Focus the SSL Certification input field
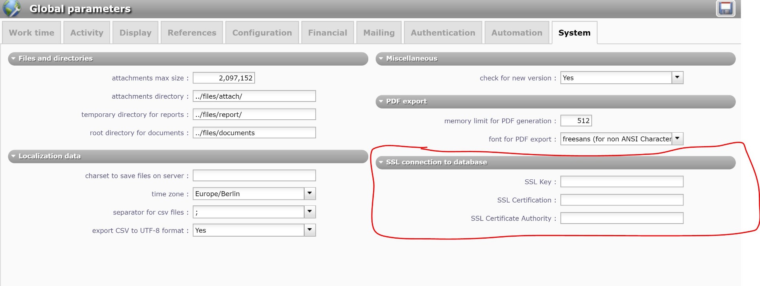The width and height of the screenshot is (760, 286). tap(622, 200)
